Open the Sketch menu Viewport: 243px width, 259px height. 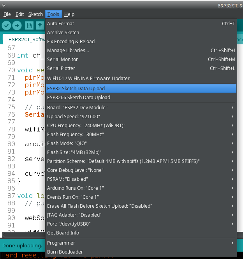35,14
